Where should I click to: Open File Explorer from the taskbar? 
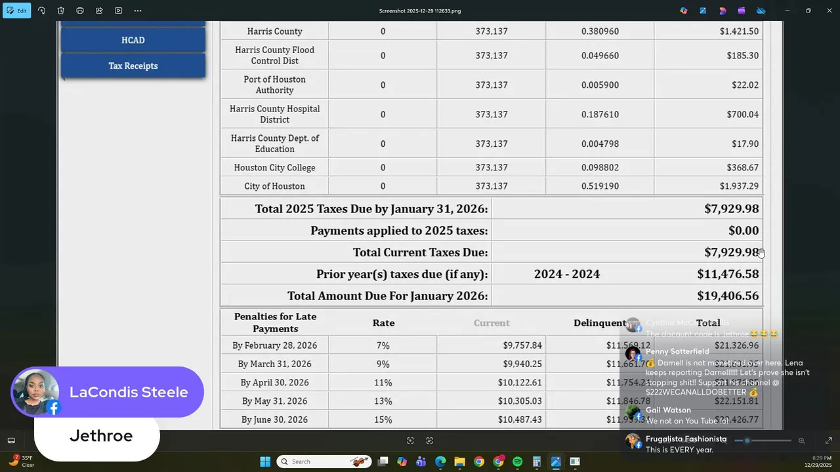(459, 462)
